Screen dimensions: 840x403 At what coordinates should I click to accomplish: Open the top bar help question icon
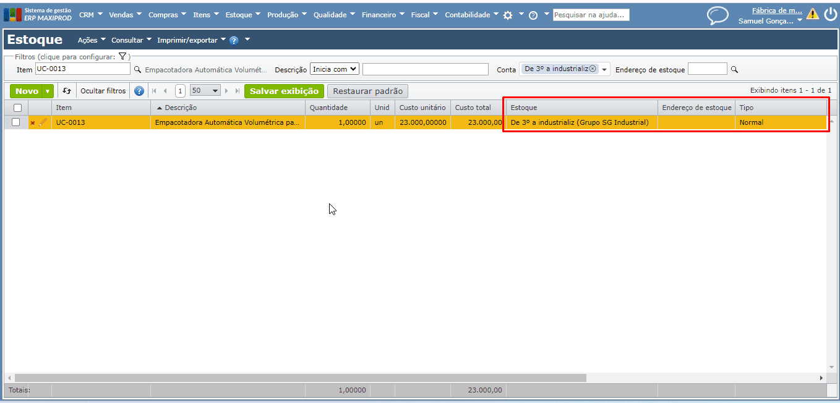click(533, 15)
